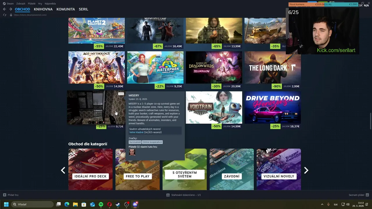Open the Zobrazit menu
The height and width of the screenshot is (209, 372).
21,3
